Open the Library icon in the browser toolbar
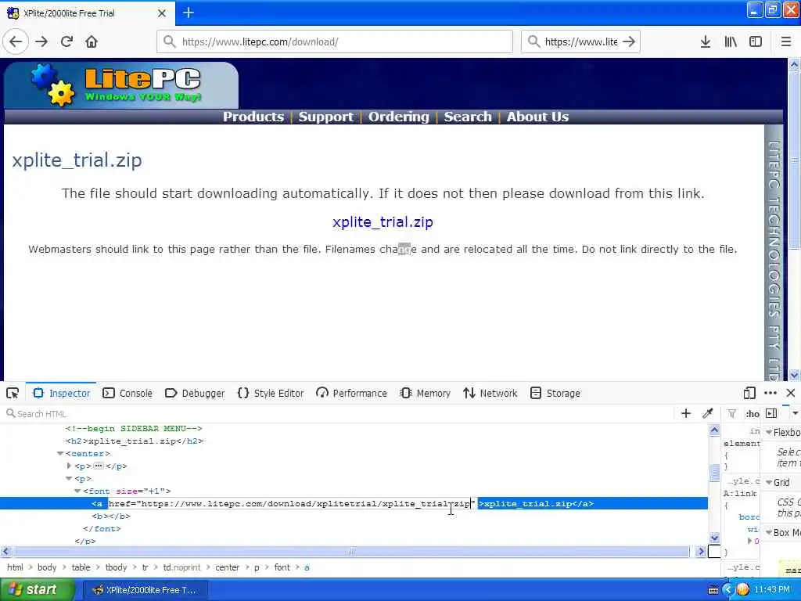Screen dimensions: 801x601 731,41
